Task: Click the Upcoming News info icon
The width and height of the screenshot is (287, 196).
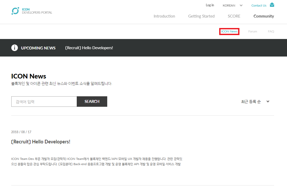Action: click(15, 48)
